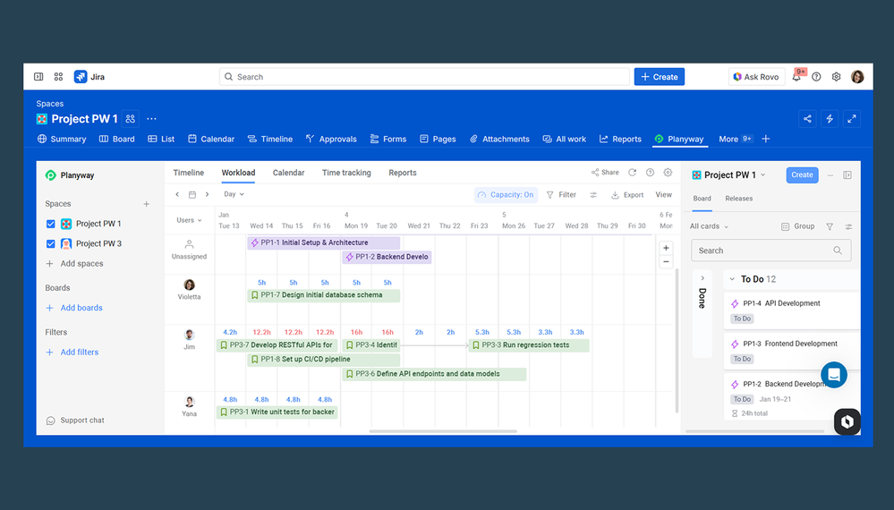Enter full screen with the expand arrows icon

pos(852,118)
